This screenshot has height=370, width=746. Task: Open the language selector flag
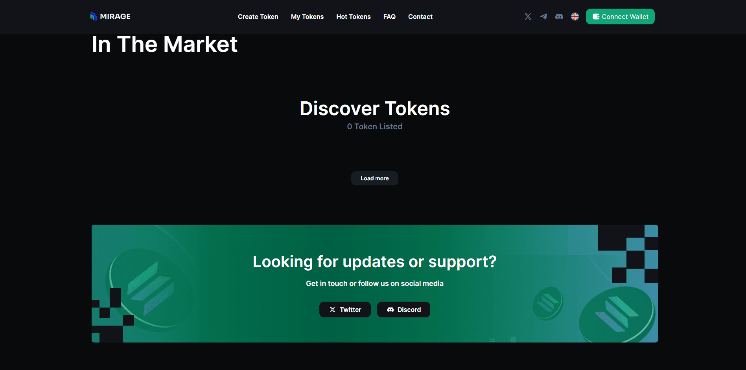(575, 16)
